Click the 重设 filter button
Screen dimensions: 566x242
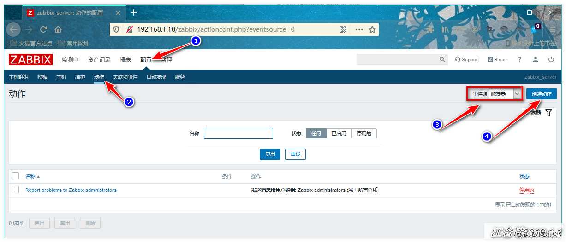295,154
